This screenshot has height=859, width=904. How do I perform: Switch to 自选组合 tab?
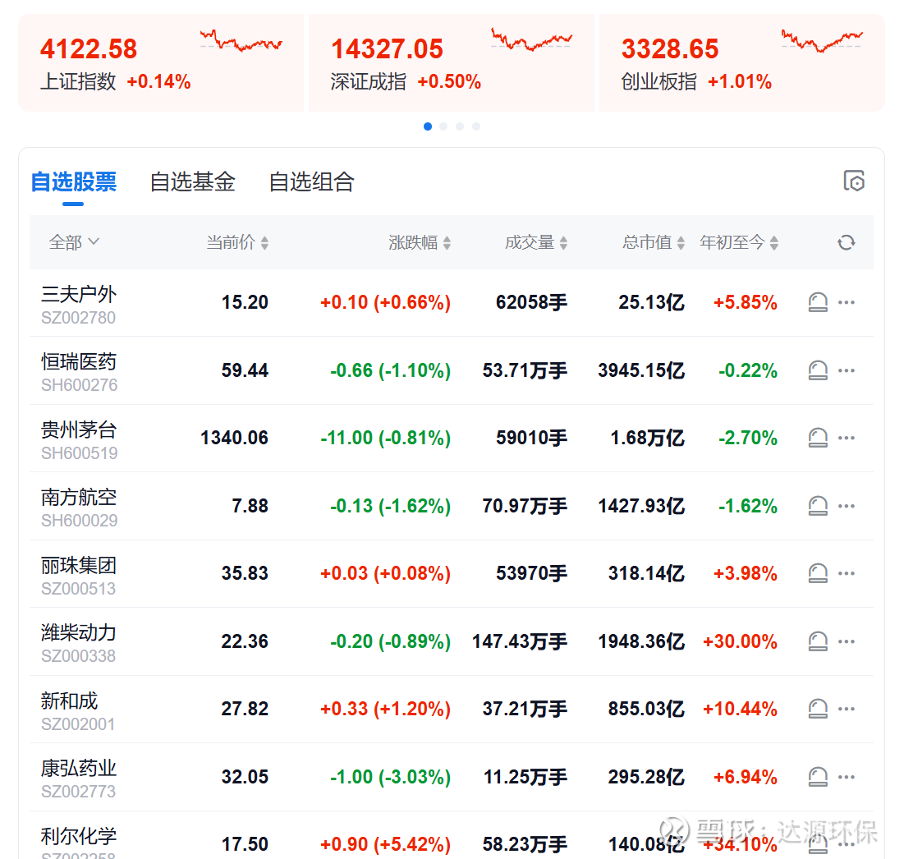coord(311,182)
